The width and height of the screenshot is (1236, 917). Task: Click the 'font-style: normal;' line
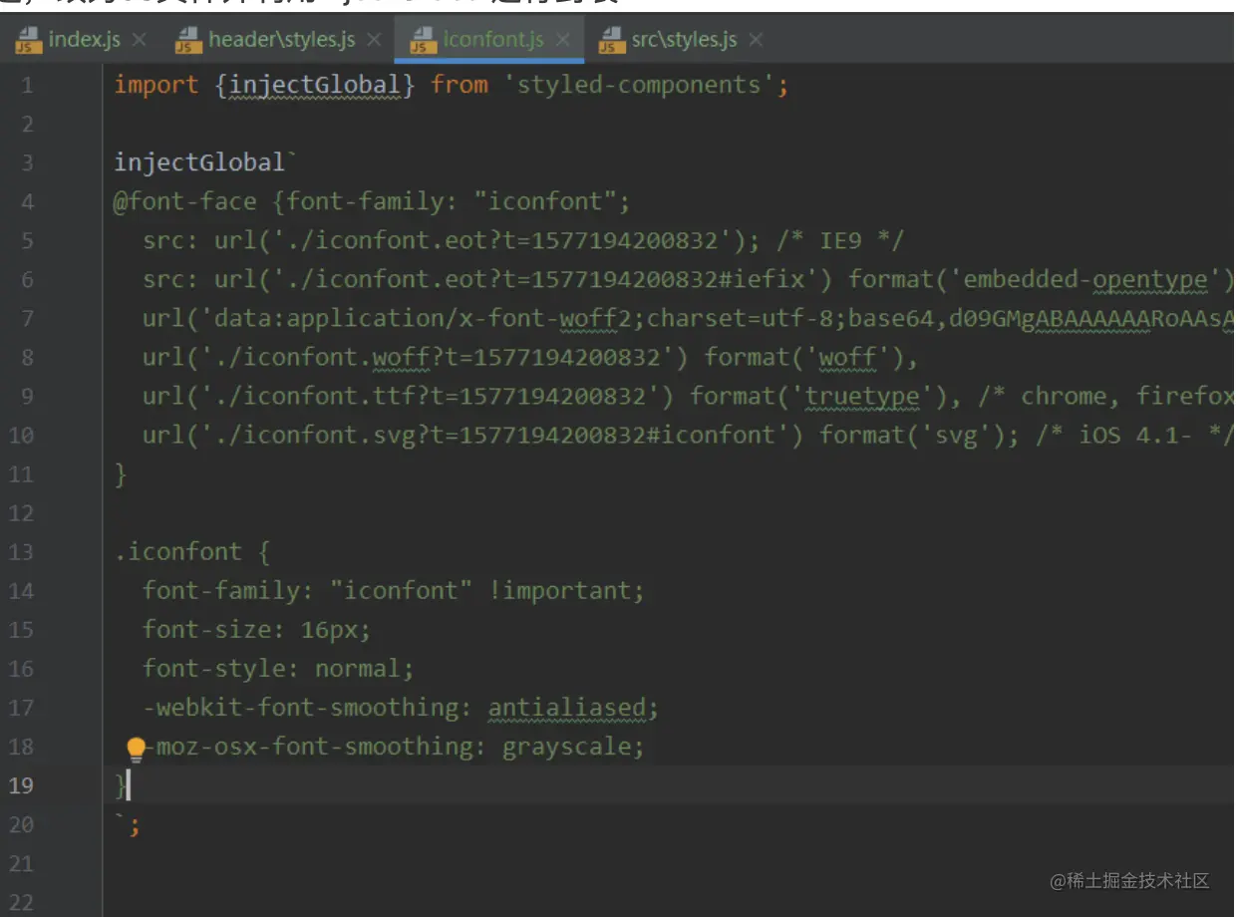click(278, 668)
